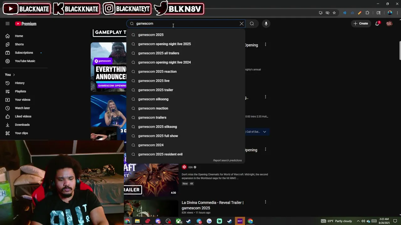Go to the YouTube Premium logo home
The height and width of the screenshot is (225, 401).
coord(26,24)
